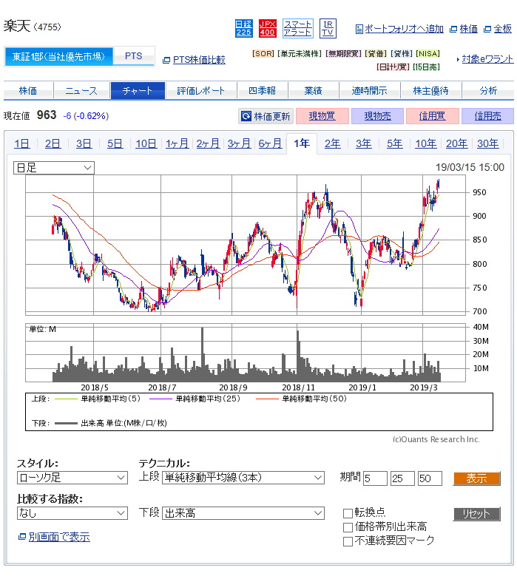Select the 1日 chart period
This screenshot has height=579, width=517.
[x=21, y=143]
